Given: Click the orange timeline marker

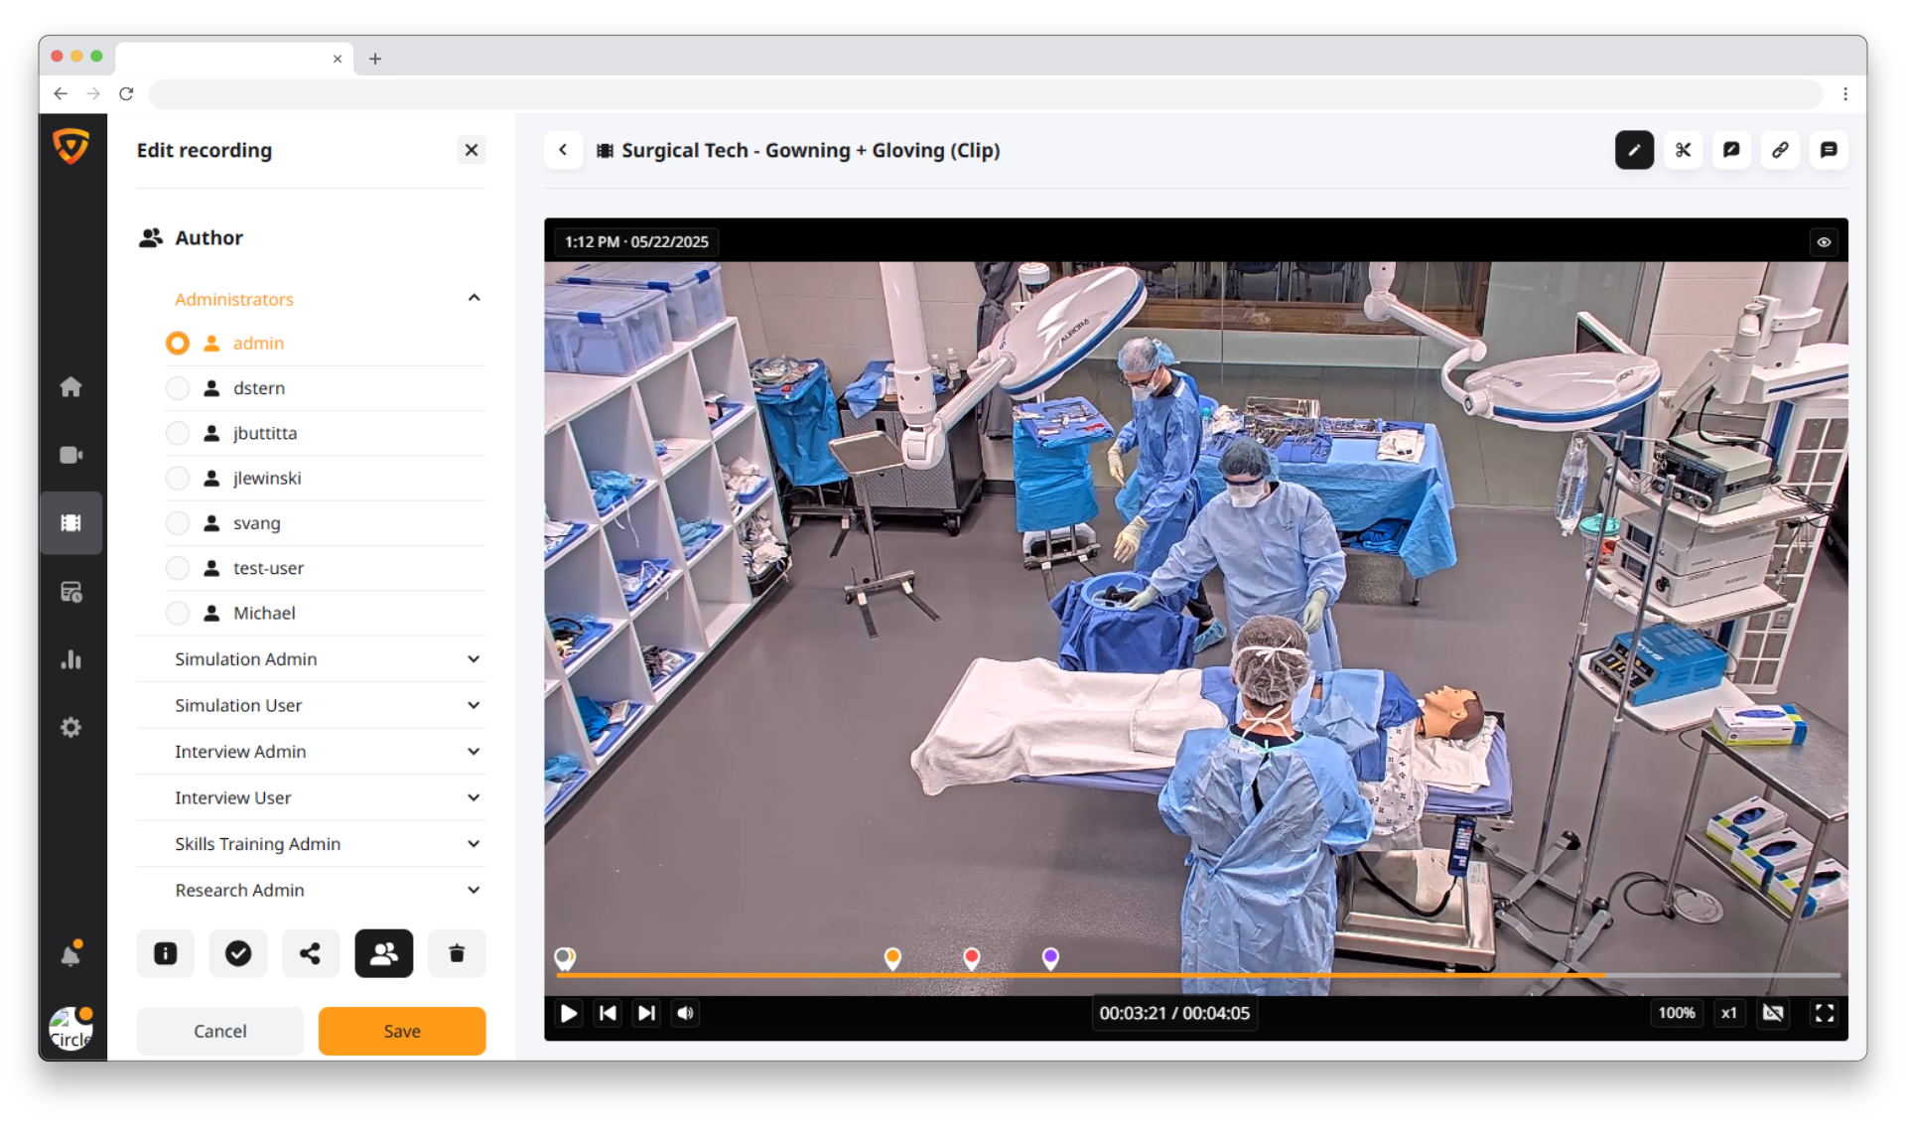Looking at the screenshot, I should point(892,957).
